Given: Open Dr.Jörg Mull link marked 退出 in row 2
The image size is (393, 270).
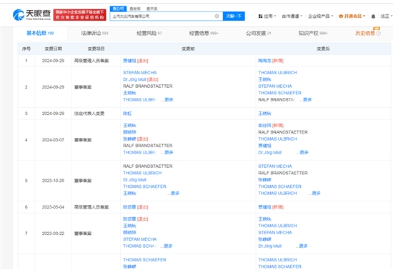Looking at the screenshot, I should 134,79.
